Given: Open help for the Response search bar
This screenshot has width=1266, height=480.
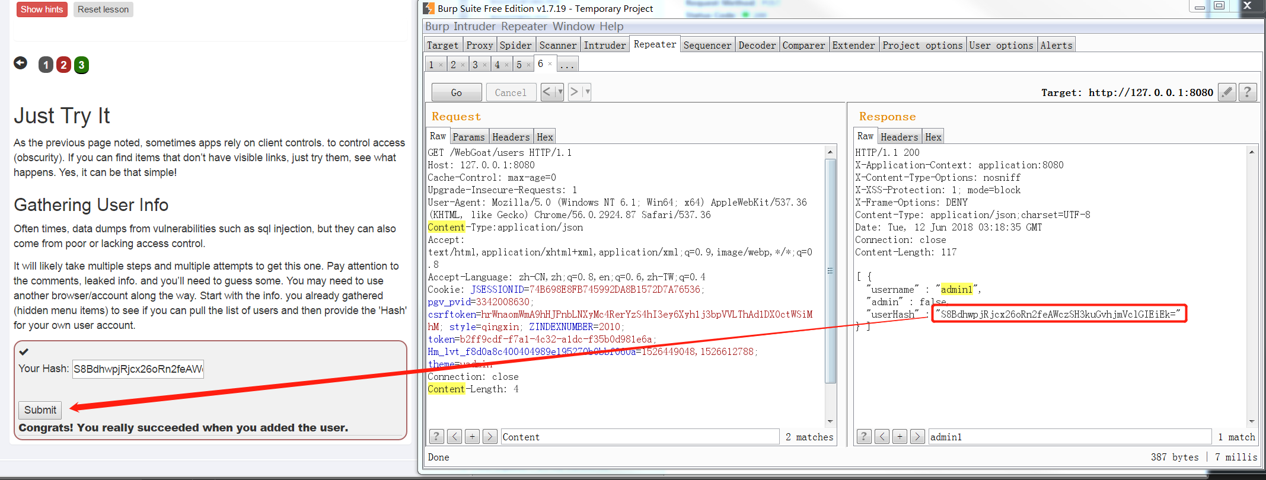Looking at the screenshot, I should coord(864,437).
